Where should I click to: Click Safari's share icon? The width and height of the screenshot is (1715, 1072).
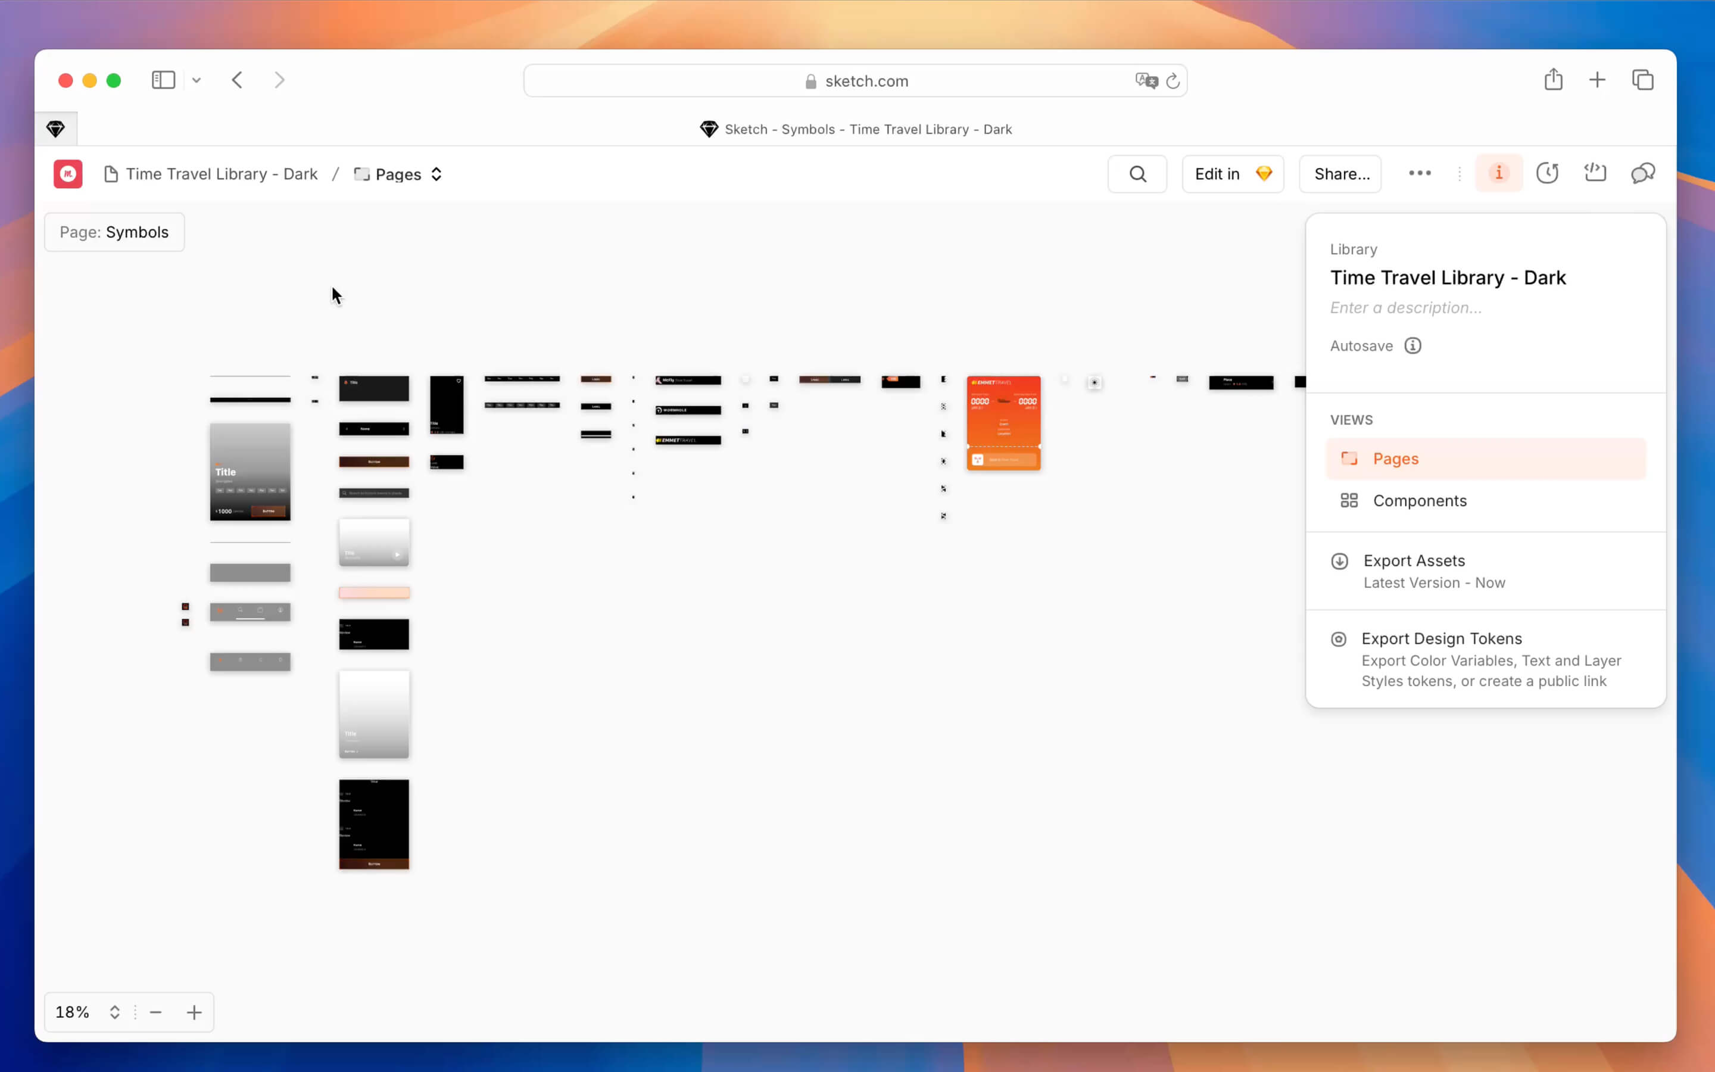1552,80
